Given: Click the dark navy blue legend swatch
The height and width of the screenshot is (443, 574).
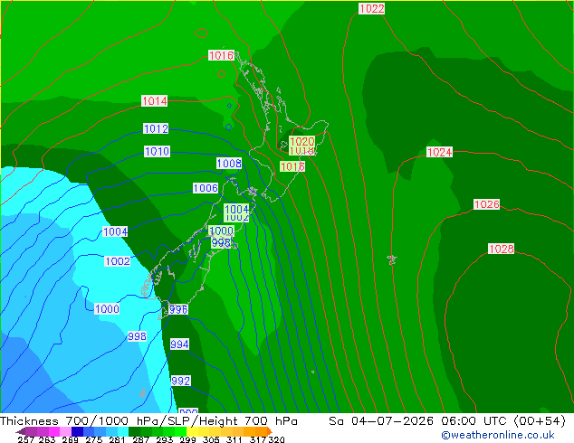Looking at the screenshot, I should click(x=77, y=431).
